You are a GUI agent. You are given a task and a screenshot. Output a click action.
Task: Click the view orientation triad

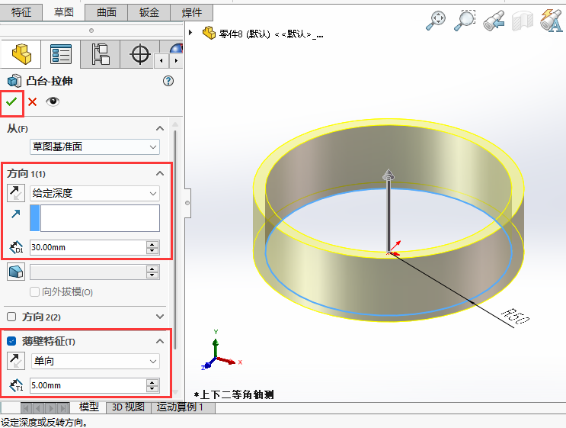click(x=221, y=351)
